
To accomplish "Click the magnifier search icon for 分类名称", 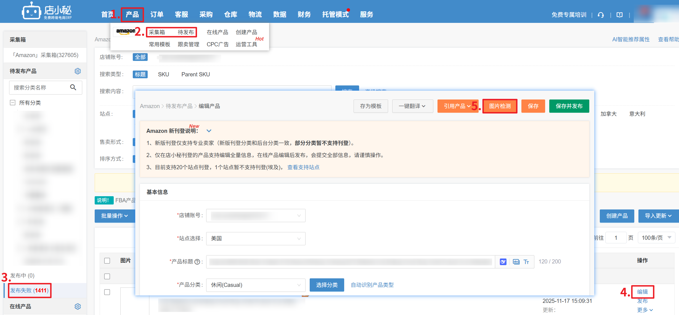I will pos(73,87).
